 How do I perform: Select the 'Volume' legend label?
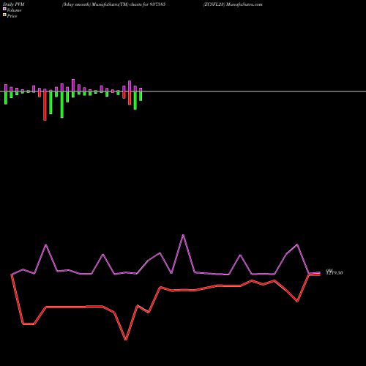[x=14, y=10]
